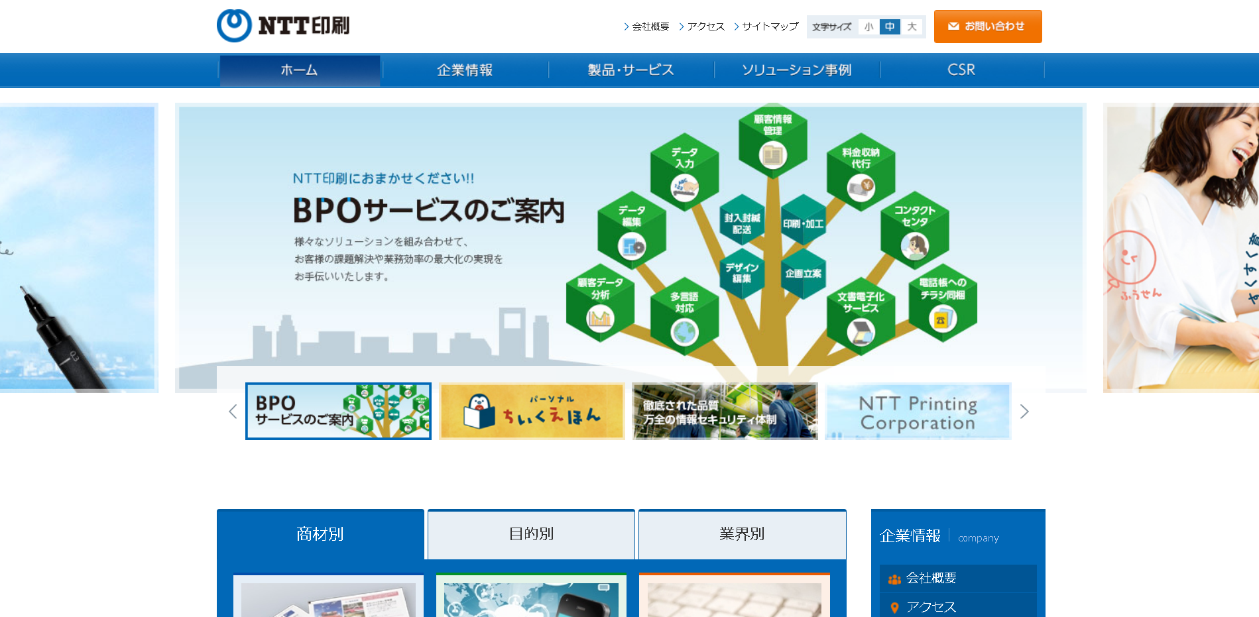Click the BPOサービスのご案内 banner heading
The width and height of the screenshot is (1259, 617).
[x=429, y=211]
